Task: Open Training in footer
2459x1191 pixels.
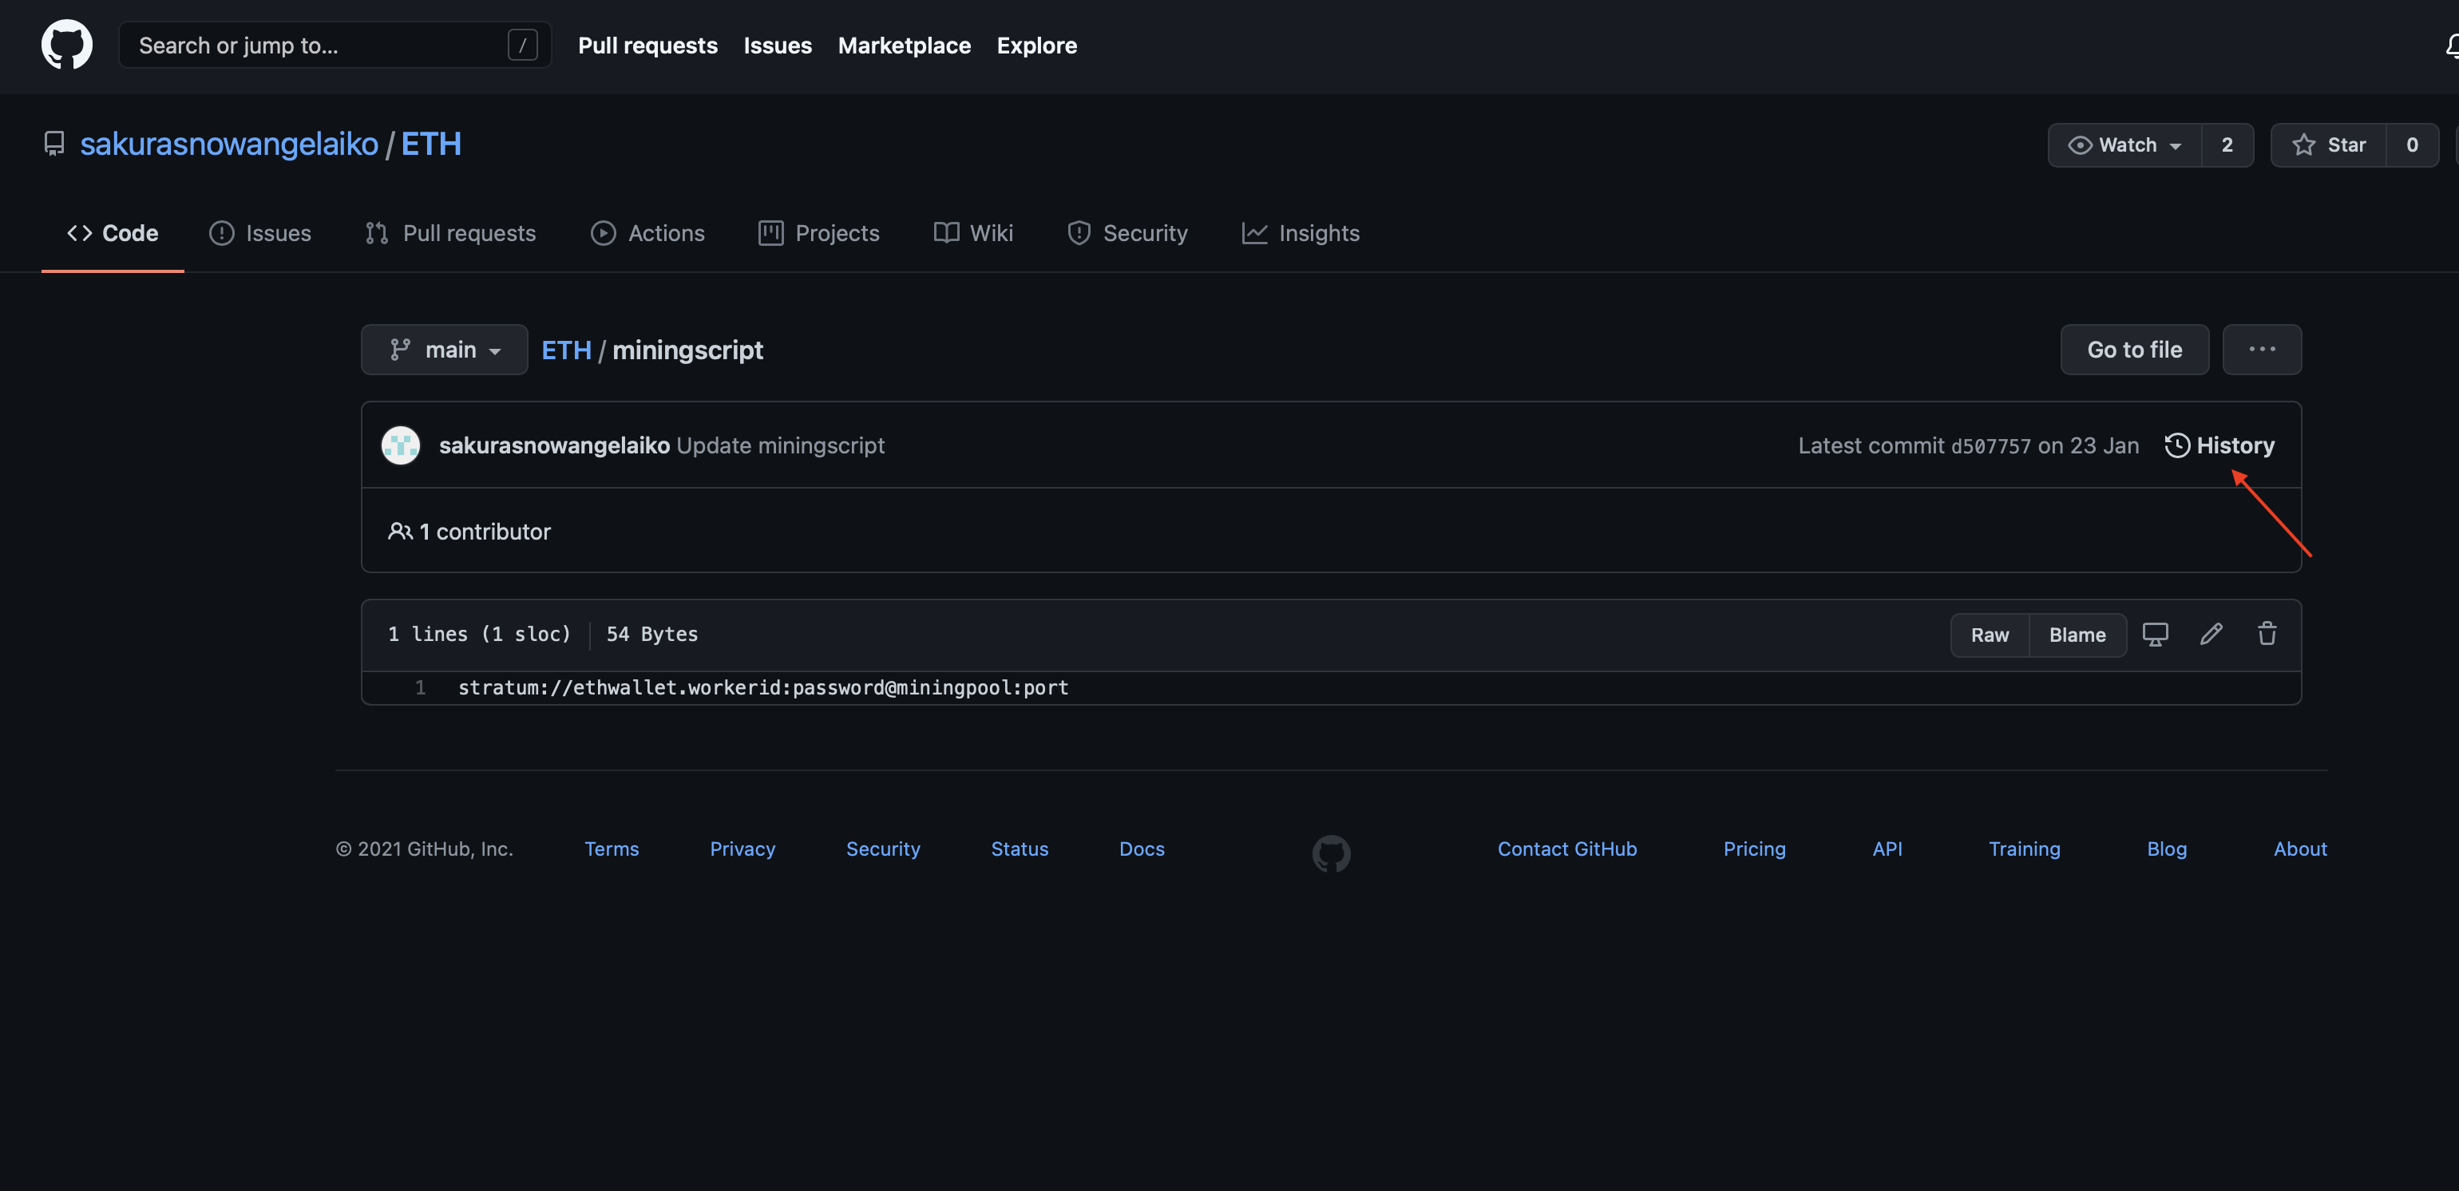Action: point(2024,849)
